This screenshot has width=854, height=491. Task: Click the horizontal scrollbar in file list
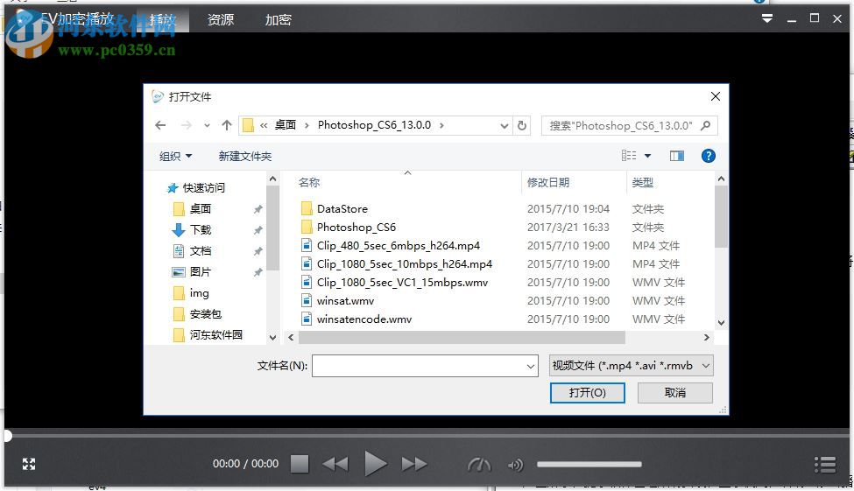coord(462,338)
